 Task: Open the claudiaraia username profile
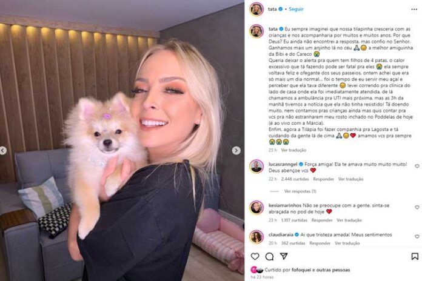pyautogui.click(x=281, y=235)
